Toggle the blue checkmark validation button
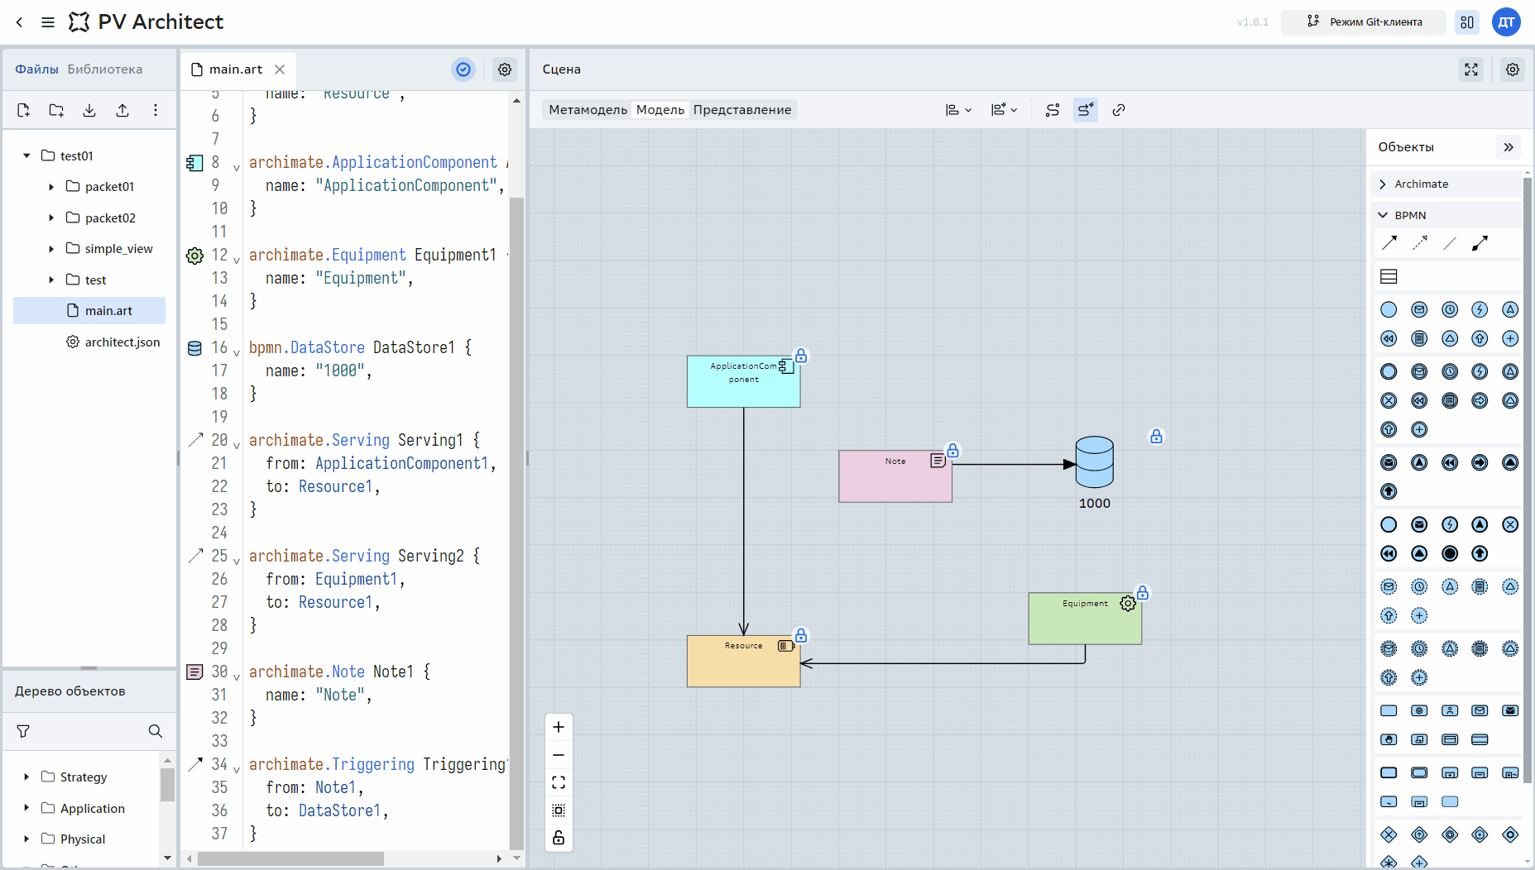This screenshot has height=870, width=1535. pos(463,69)
